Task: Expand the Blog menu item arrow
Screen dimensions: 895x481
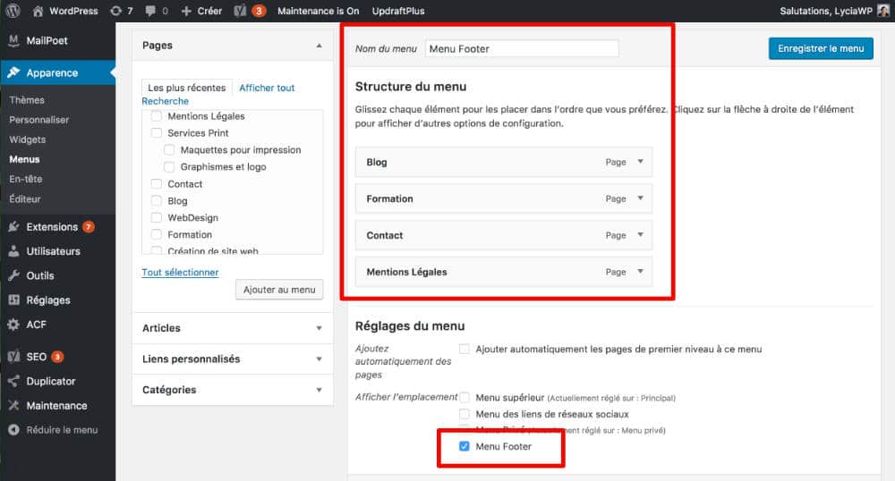Action: (x=641, y=162)
